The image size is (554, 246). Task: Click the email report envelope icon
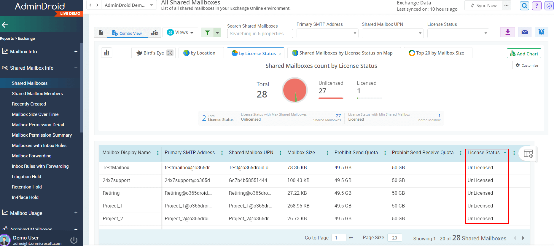pos(524,32)
